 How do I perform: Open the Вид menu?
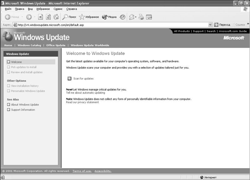pyautogui.click(x=30, y=9)
